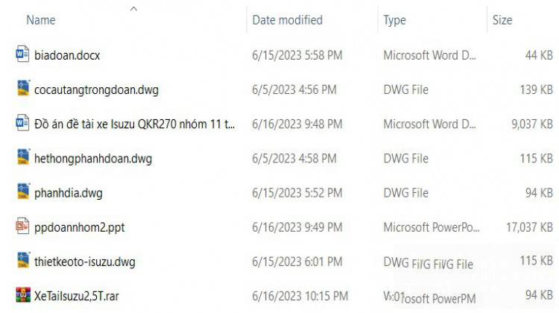Sort files by Name column header
Image resolution: width=559 pixels, height=313 pixels.
tap(41, 20)
